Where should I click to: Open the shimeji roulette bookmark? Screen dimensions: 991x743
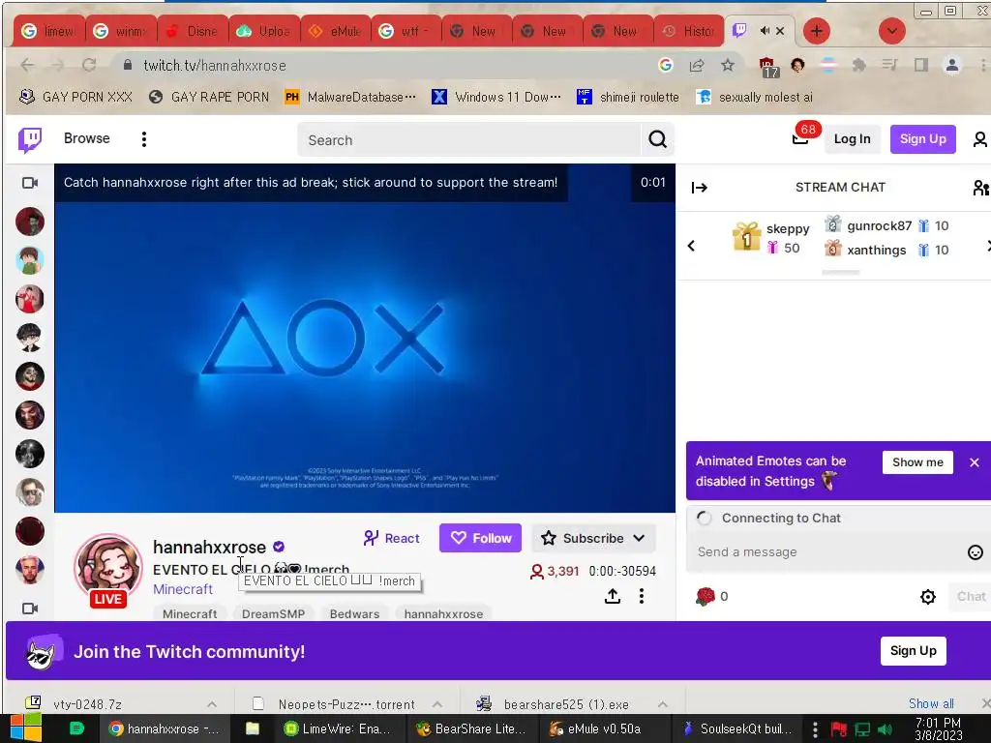[628, 97]
